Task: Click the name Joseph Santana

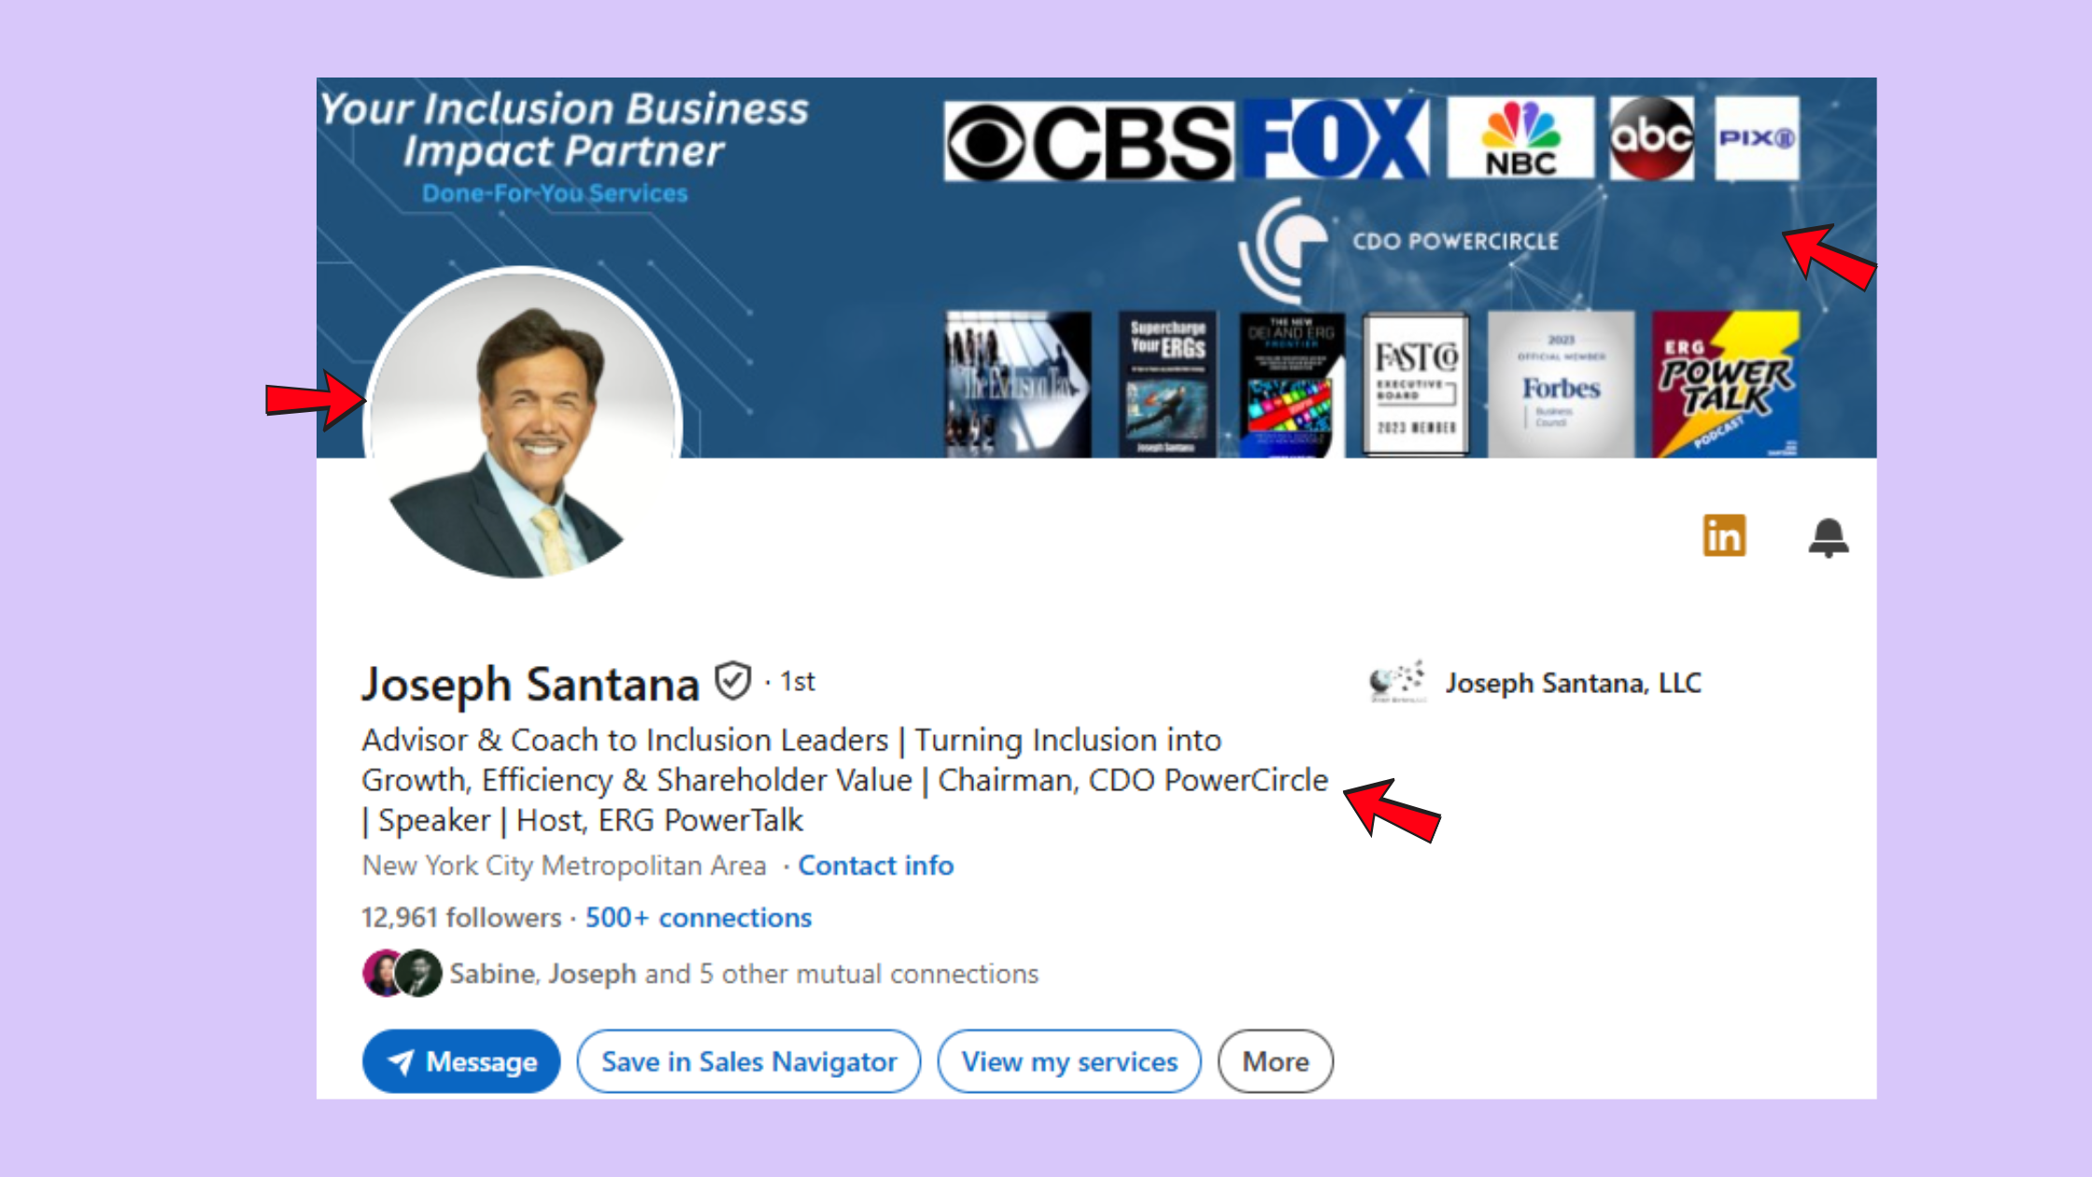Action: [530, 684]
